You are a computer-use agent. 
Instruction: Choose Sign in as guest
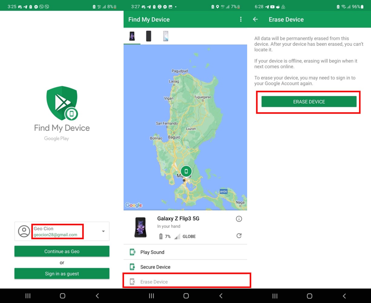point(62,274)
